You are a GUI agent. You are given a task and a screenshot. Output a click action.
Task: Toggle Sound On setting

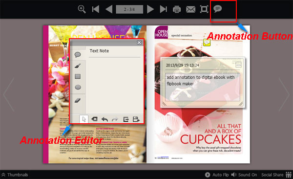point(244,175)
